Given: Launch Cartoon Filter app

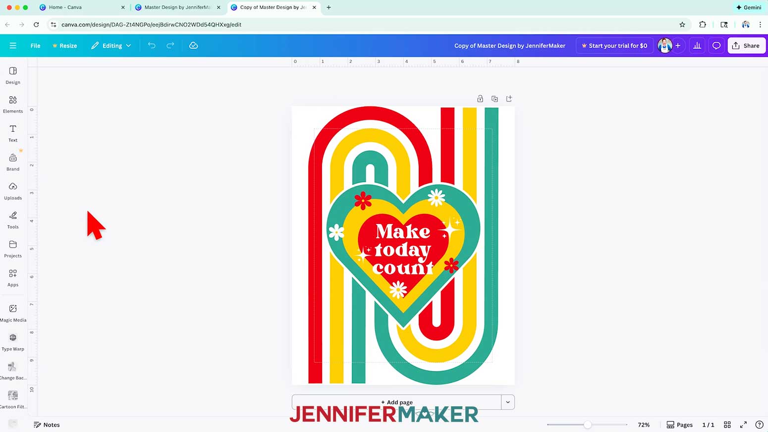Looking at the screenshot, I should [13, 399].
